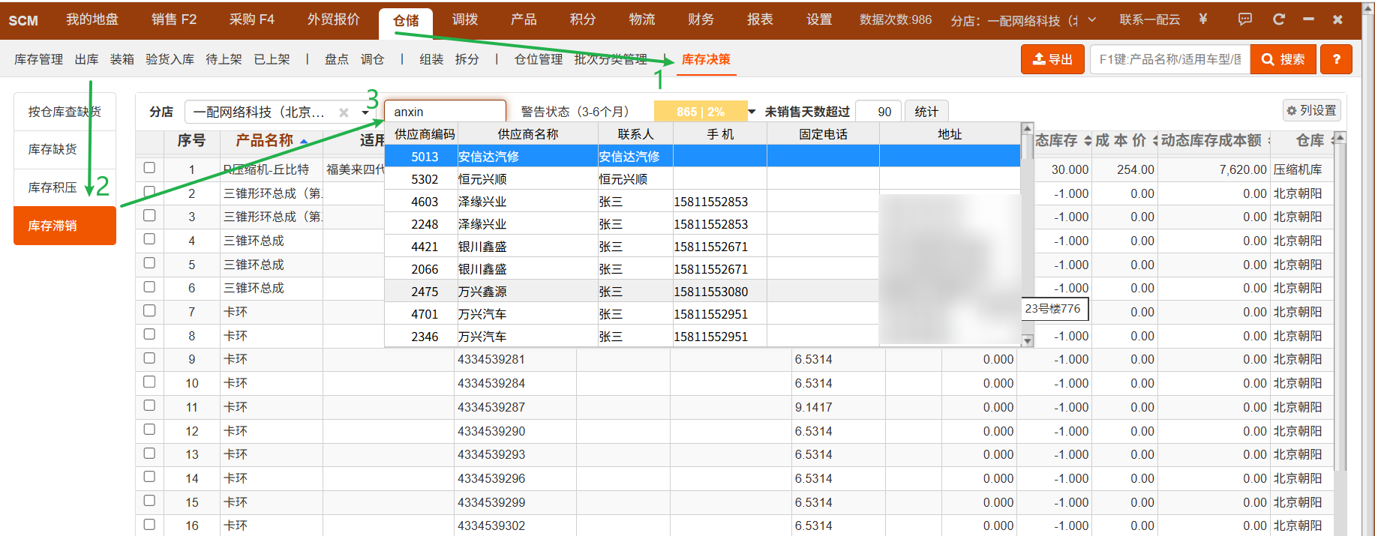The image size is (1375, 536).
Task: Select the checkbox for row 14
Action: pyautogui.click(x=149, y=478)
